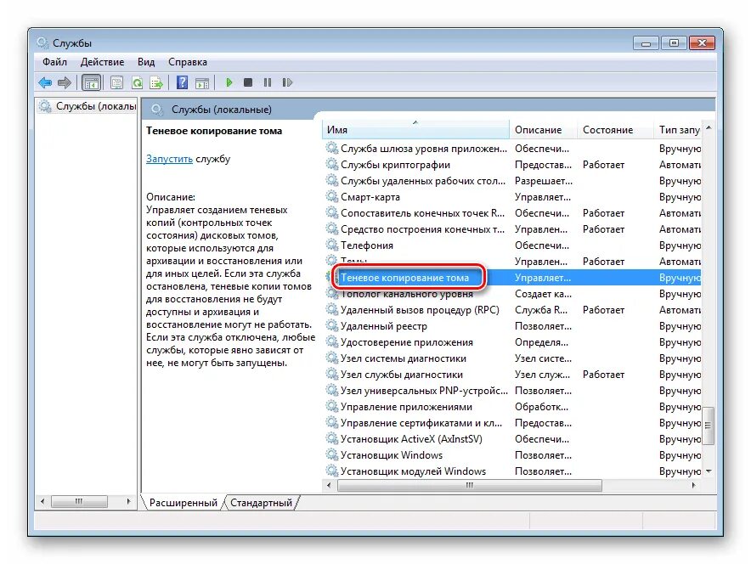Open the Вид menu
Viewport: 751px width, 564px height.
(x=146, y=62)
